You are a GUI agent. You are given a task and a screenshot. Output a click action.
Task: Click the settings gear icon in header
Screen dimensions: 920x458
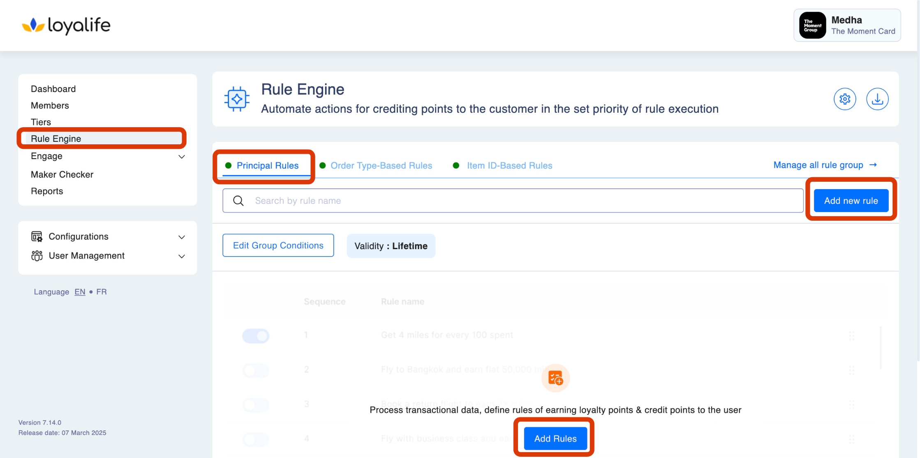844,99
